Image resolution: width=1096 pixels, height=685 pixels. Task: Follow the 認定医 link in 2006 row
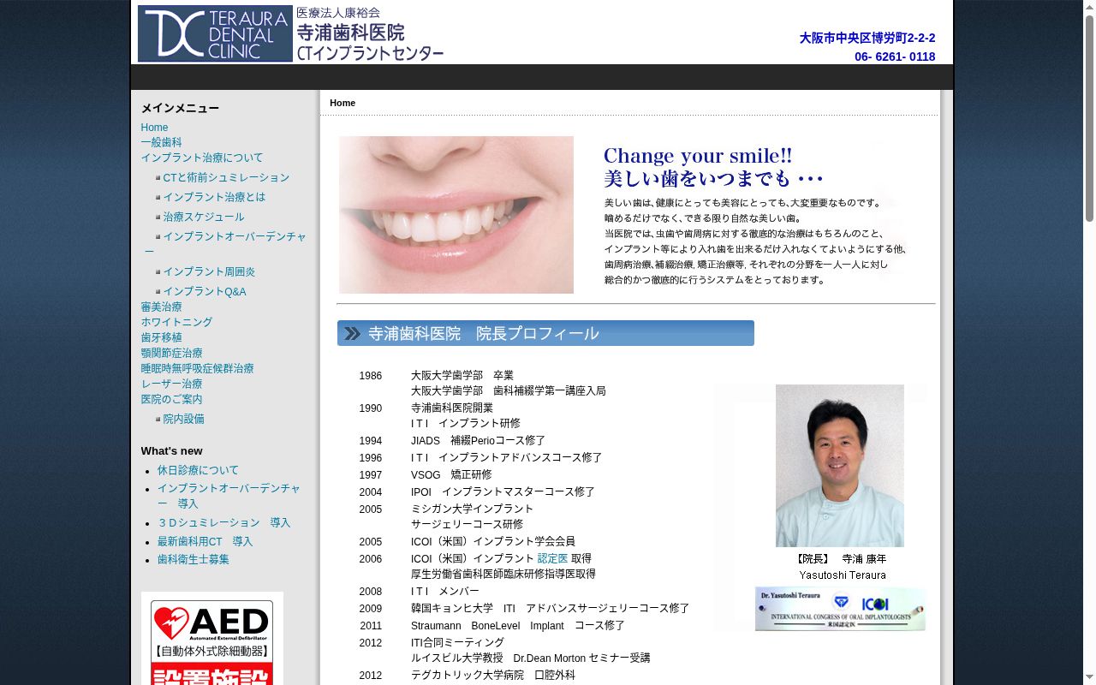[x=552, y=559]
